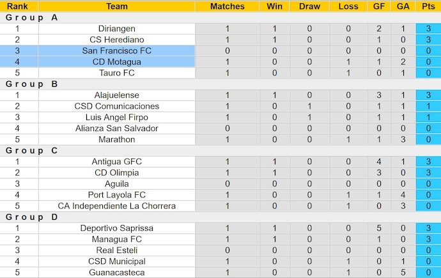Screen dimensions: 441x278
Task: Open the Diriangen team link
Action: (x=117, y=29)
